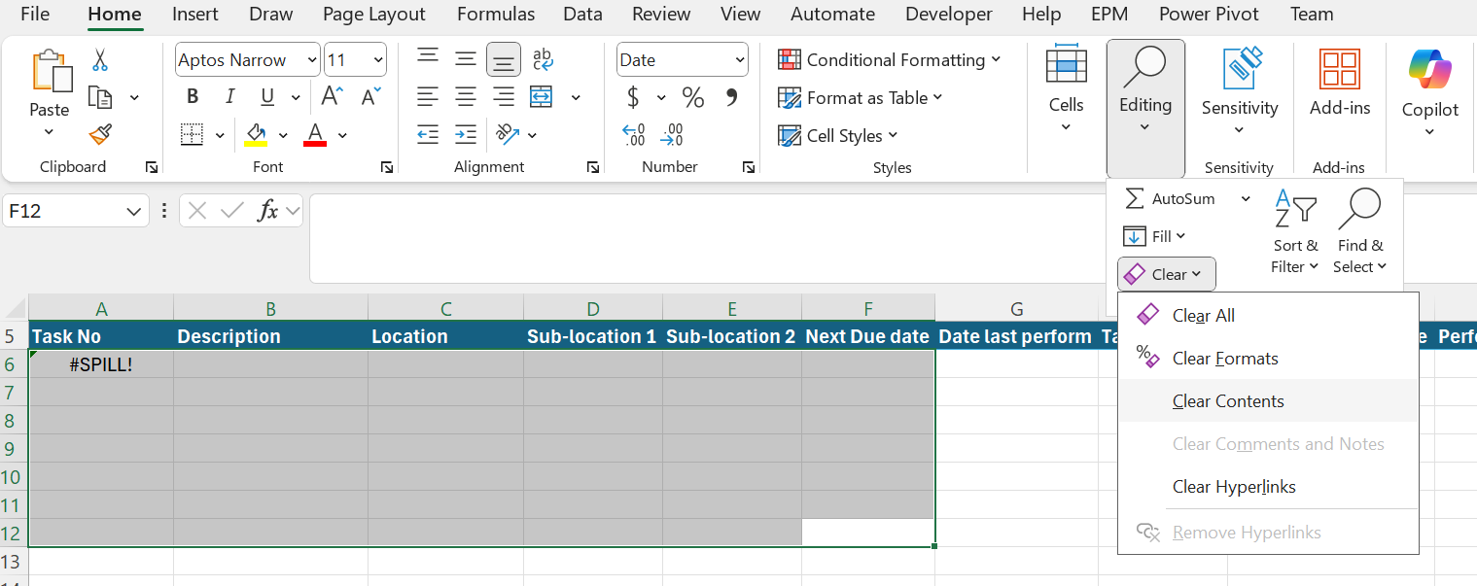Viewport: 1477px width, 586px height.
Task: Select the Format Painter brush
Action: click(100, 134)
